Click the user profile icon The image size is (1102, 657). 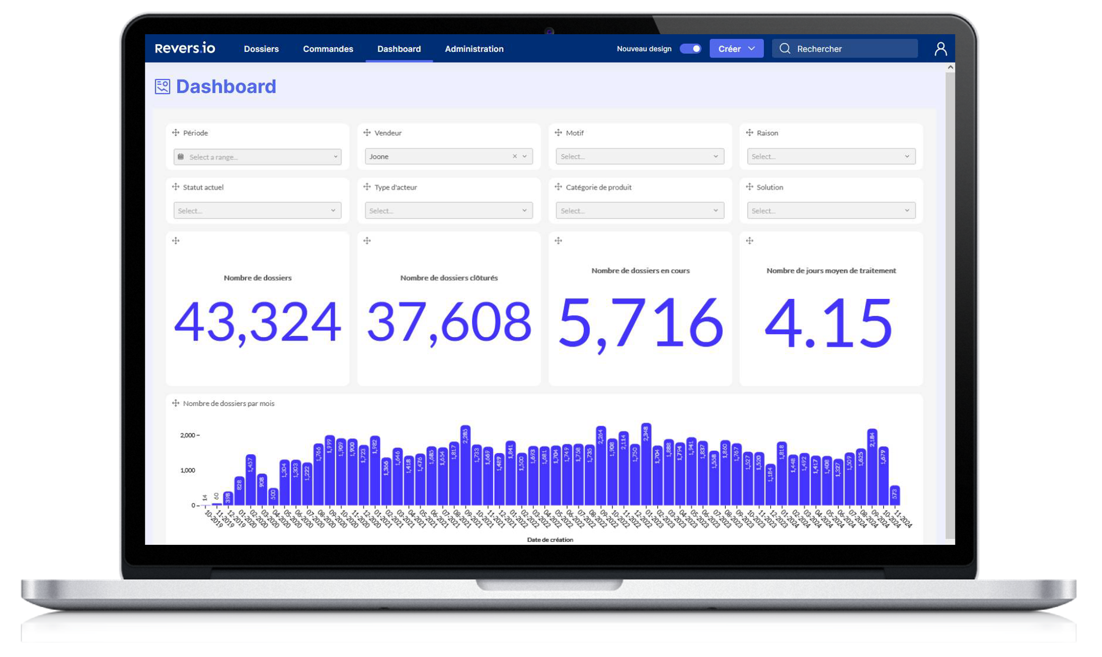pos(940,49)
